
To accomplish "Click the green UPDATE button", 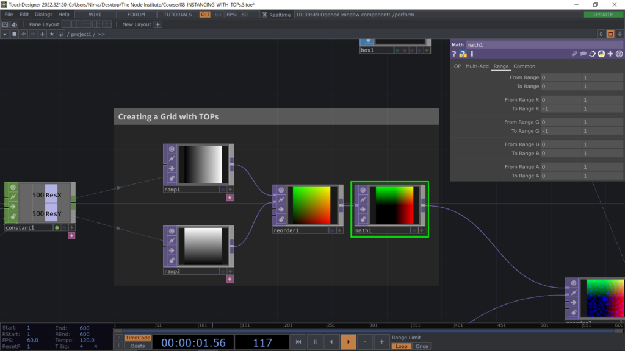I will pos(603,15).
